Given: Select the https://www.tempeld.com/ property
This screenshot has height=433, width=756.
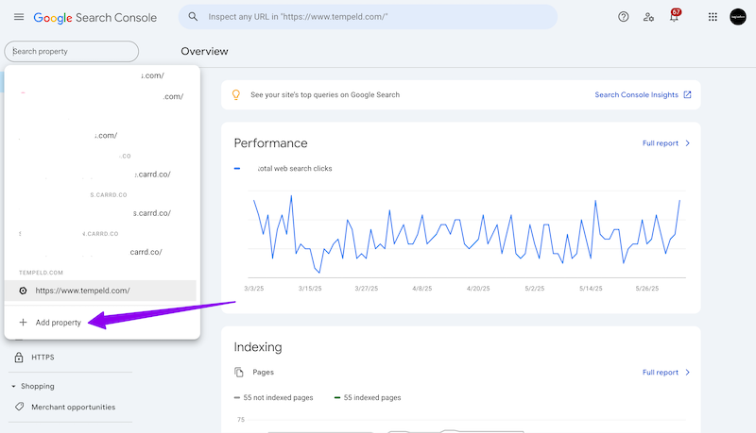Looking at the screenshot, I should [x=100, y=291].
